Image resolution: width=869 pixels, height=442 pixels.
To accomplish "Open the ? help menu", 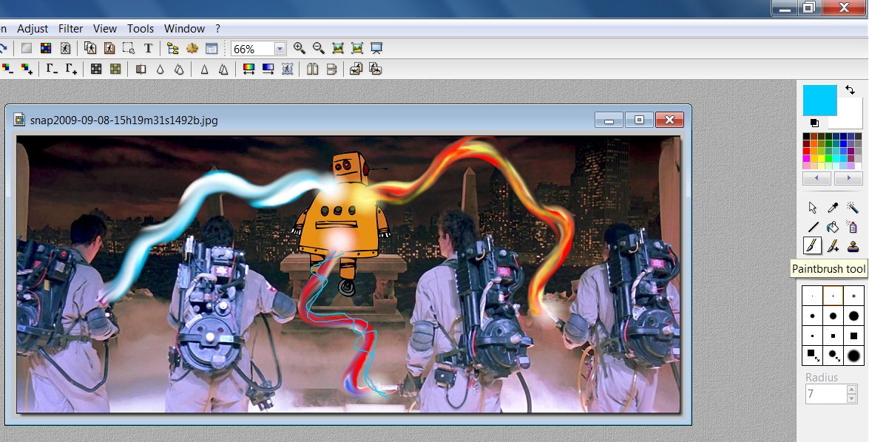I will (x=217, y=28).
